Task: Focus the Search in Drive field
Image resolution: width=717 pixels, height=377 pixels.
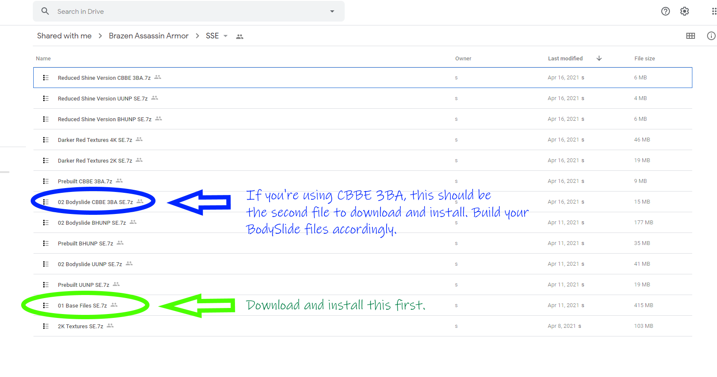Action: [x=189, y=11]
